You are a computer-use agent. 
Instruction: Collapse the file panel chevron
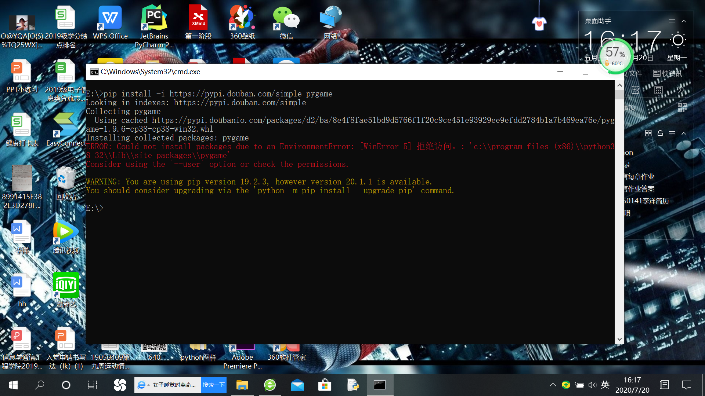(x=684, y=133)
